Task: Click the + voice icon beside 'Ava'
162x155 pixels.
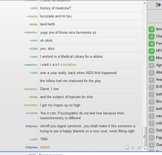Action: [x=152, y=80]
